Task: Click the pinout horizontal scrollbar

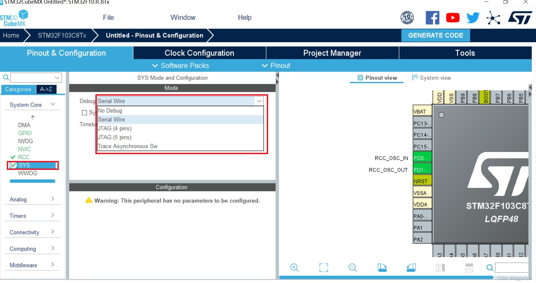Action: pyautogui.click(x=386, y=277)
